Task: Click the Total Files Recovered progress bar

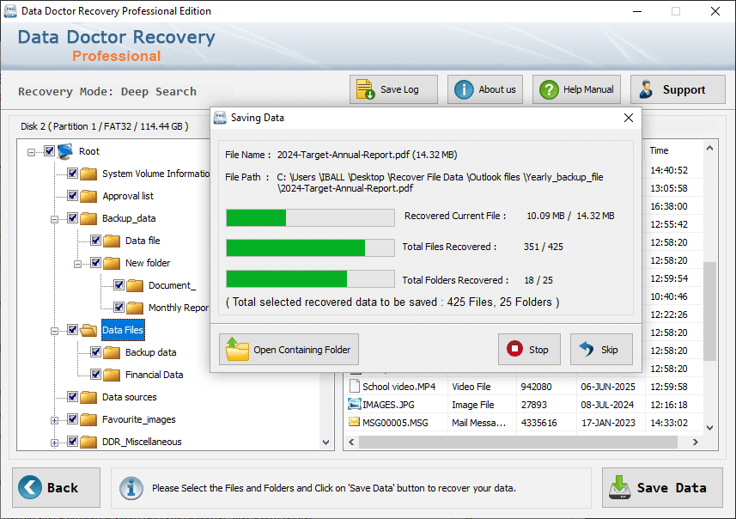Action: [310, 247]
